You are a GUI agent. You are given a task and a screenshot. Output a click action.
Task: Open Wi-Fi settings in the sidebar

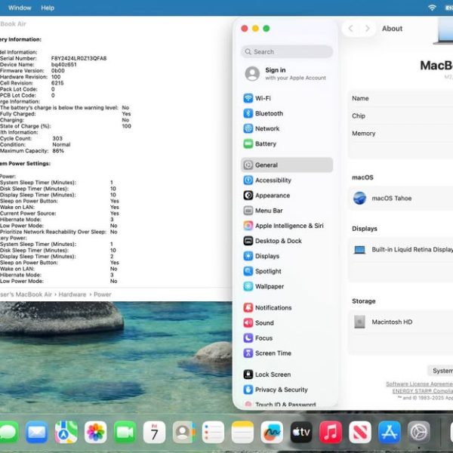(x=263, y=98)
